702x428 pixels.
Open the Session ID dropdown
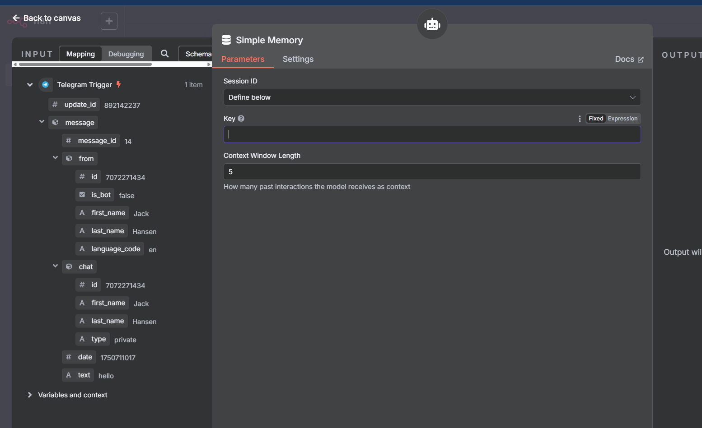point(432,97)
